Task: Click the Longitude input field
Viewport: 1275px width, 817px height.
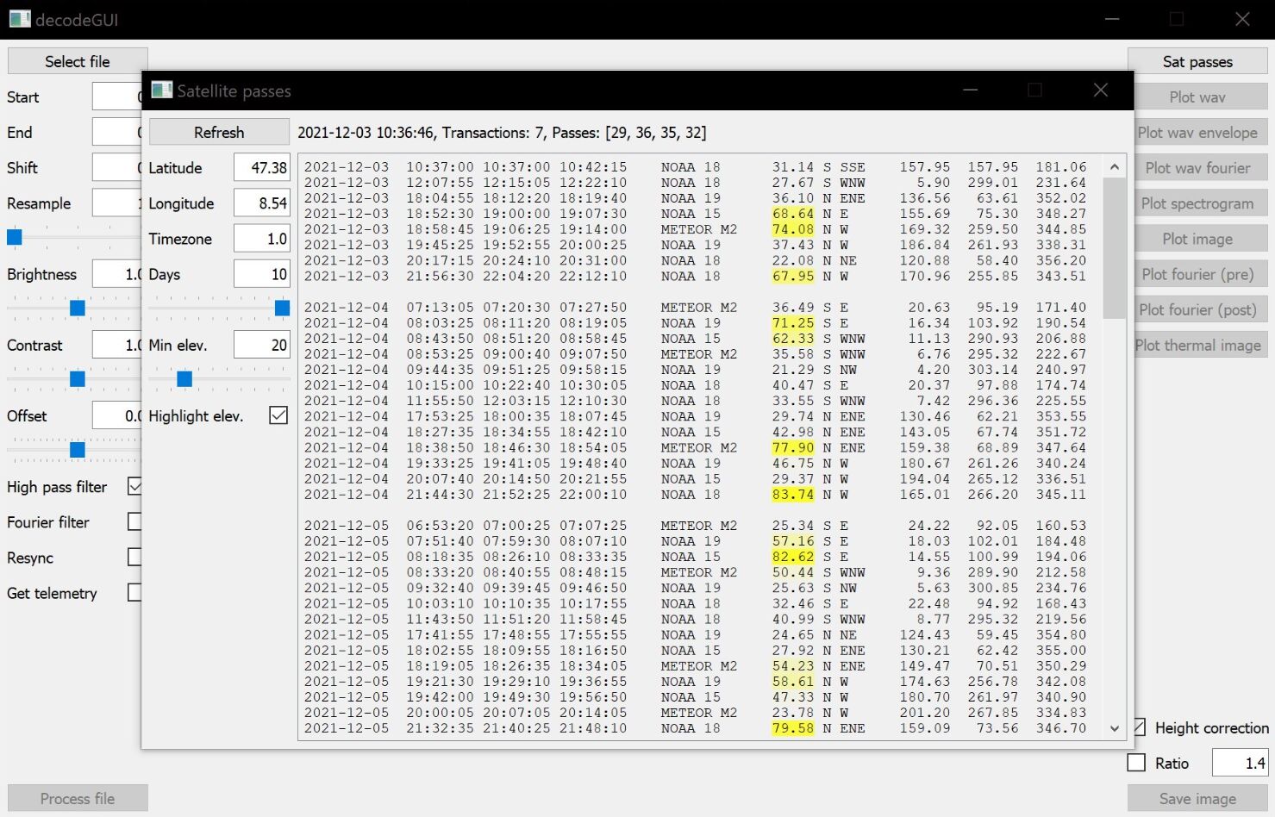Action: tap(262, 203)
